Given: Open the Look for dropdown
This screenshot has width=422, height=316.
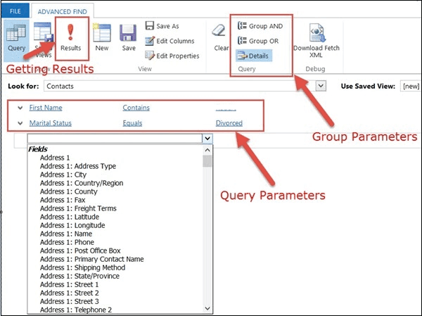Looking at the screenshot, I should 321,85.
